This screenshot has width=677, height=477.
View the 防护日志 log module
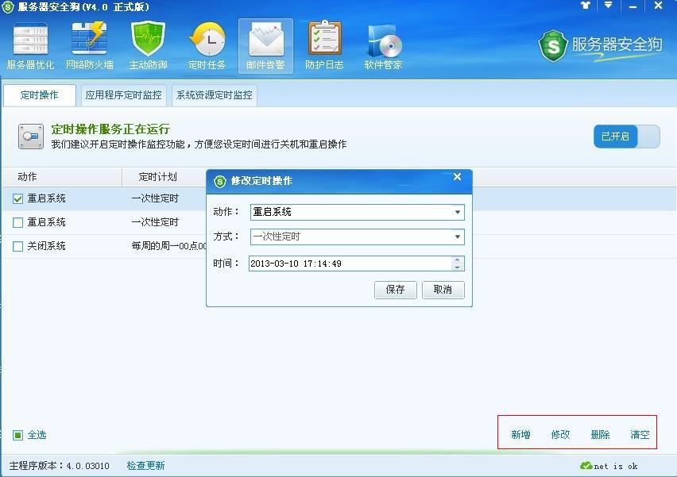coord(324,44)
